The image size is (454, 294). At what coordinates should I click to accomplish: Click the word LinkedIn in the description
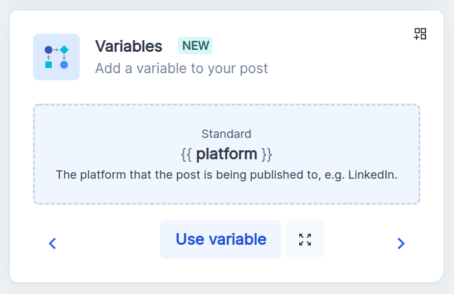(375, 174)
